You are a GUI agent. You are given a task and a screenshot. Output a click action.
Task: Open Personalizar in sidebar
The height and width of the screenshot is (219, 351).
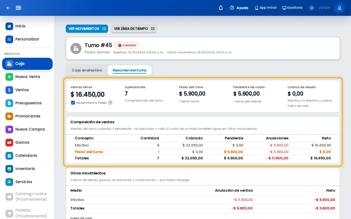pyautogui.click(x=27, y=39)
